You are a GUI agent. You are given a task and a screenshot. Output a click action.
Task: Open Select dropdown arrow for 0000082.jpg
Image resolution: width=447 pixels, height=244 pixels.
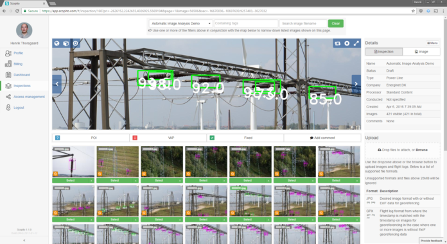91,181
